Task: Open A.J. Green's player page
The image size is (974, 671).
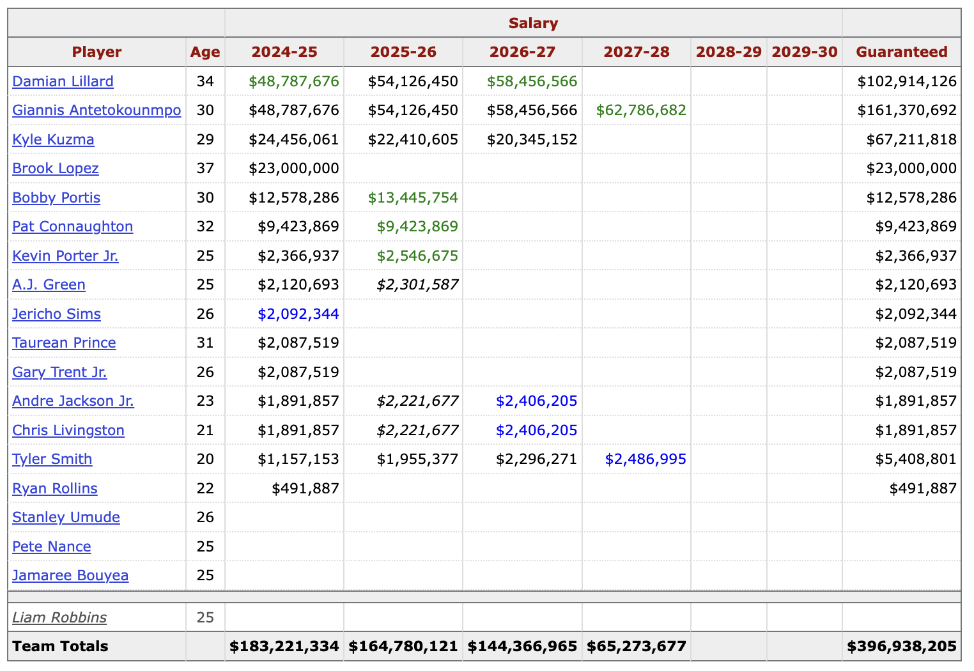Action: coord(49,284)
